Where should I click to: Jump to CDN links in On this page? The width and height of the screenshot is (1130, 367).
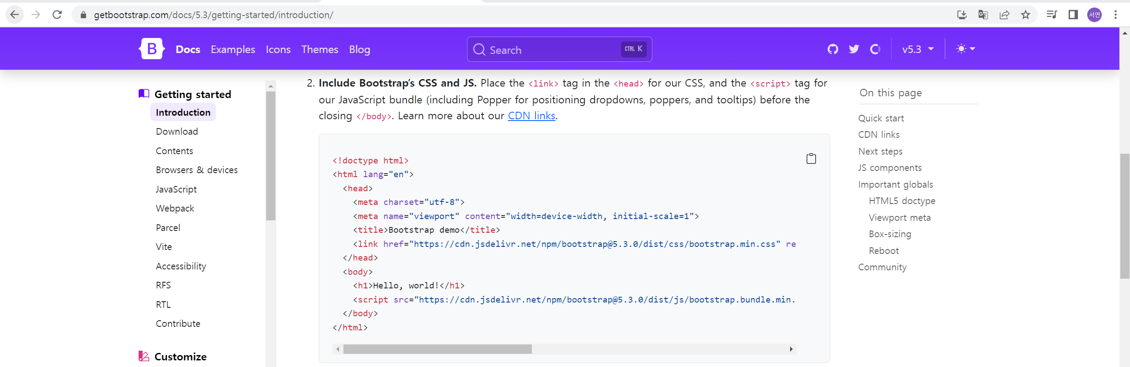[879, 135]
